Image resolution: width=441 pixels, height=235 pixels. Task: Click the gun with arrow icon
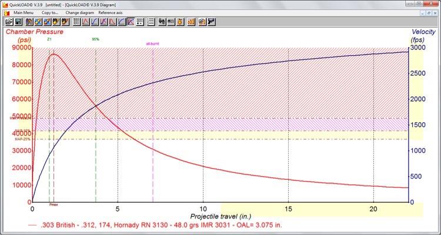point(162,22)
